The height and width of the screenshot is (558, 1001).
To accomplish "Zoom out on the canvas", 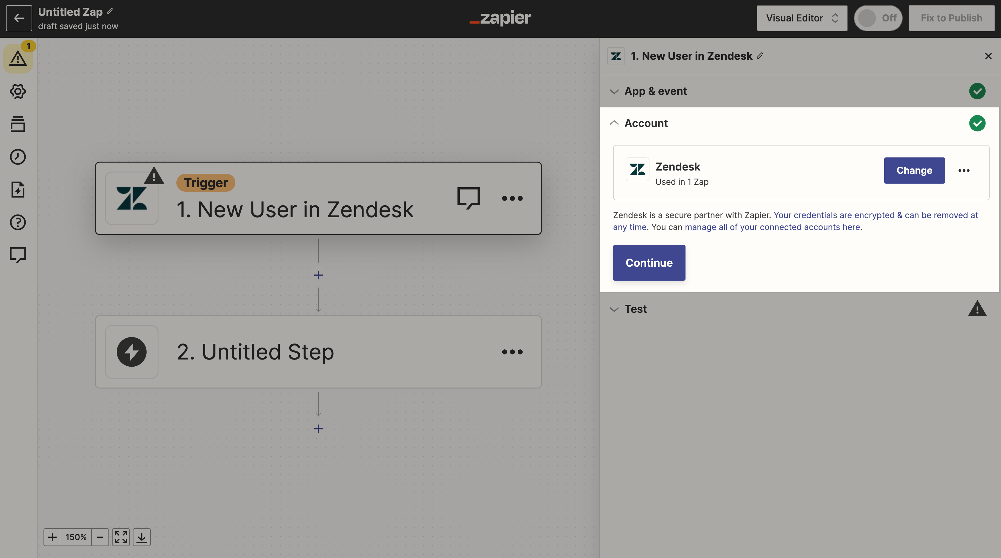I will [100, 537].
